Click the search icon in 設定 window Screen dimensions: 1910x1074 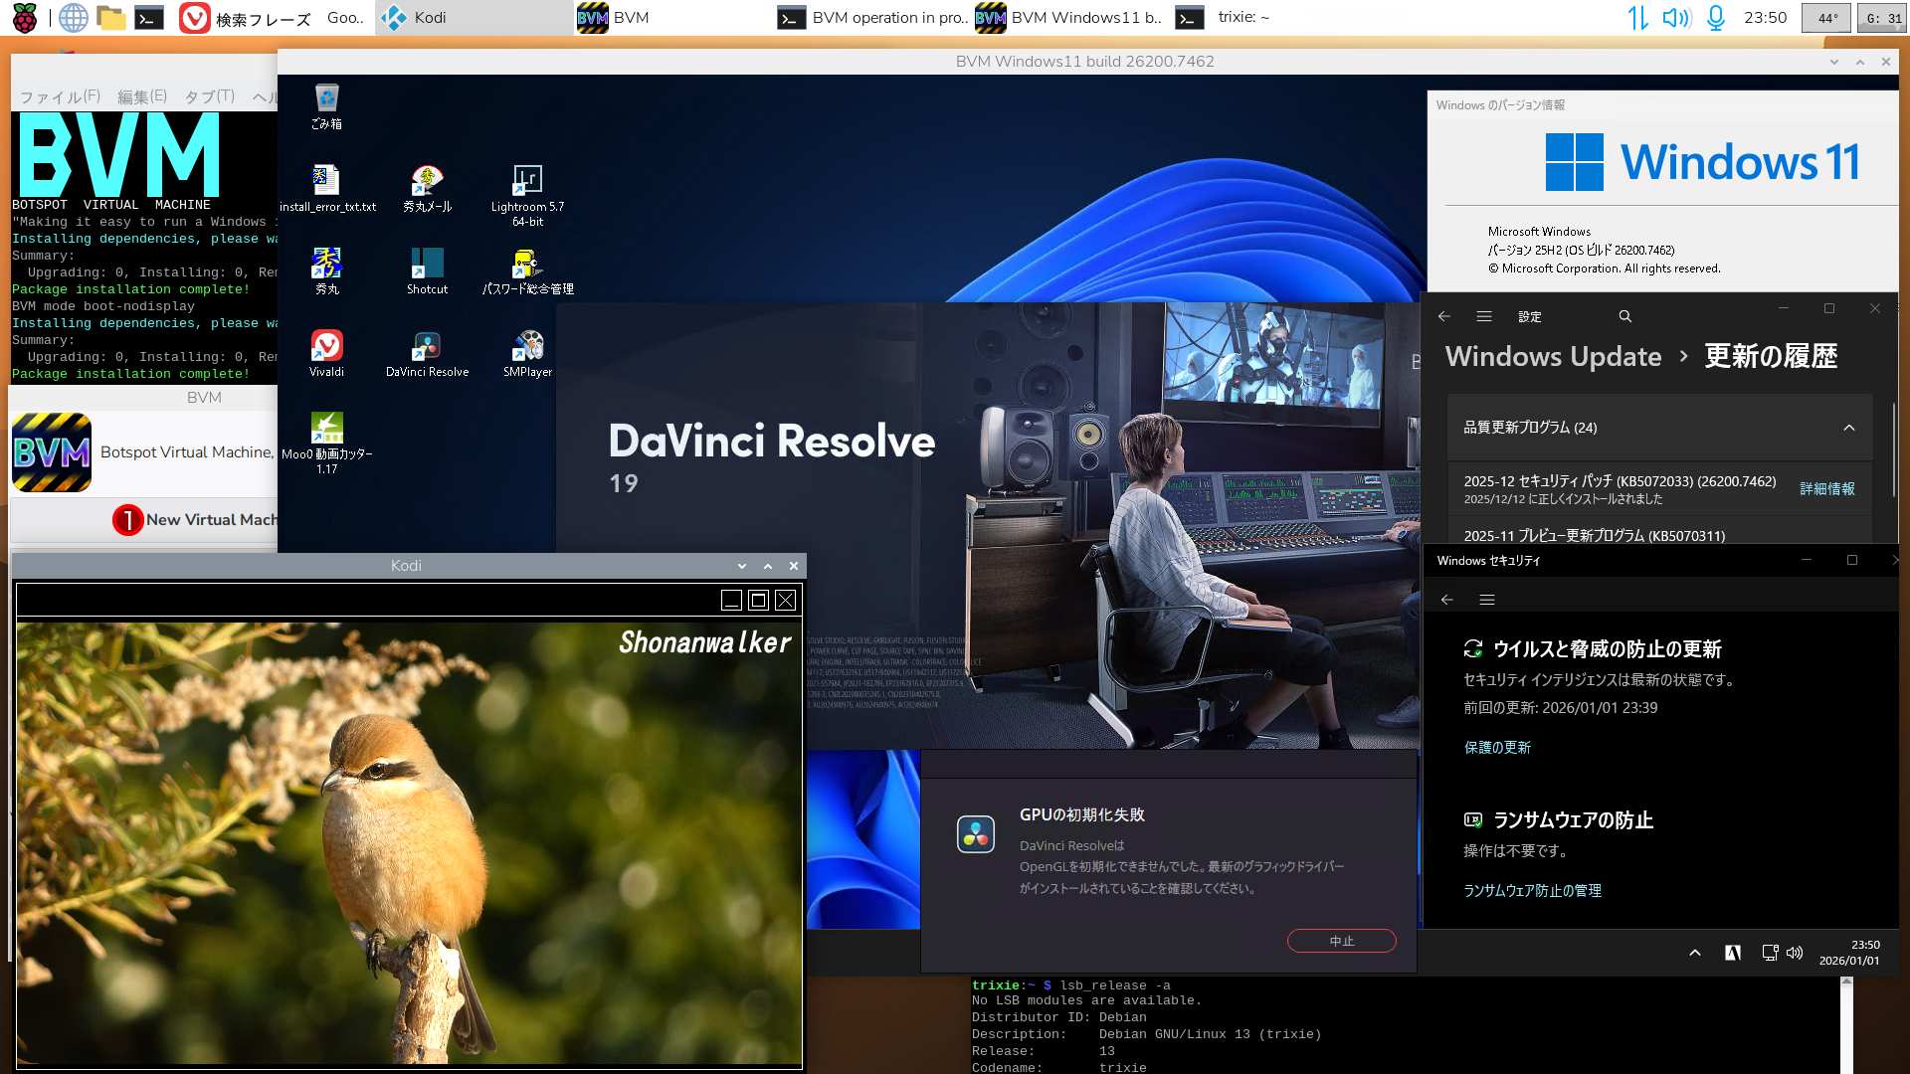[x=1624, y=316]
